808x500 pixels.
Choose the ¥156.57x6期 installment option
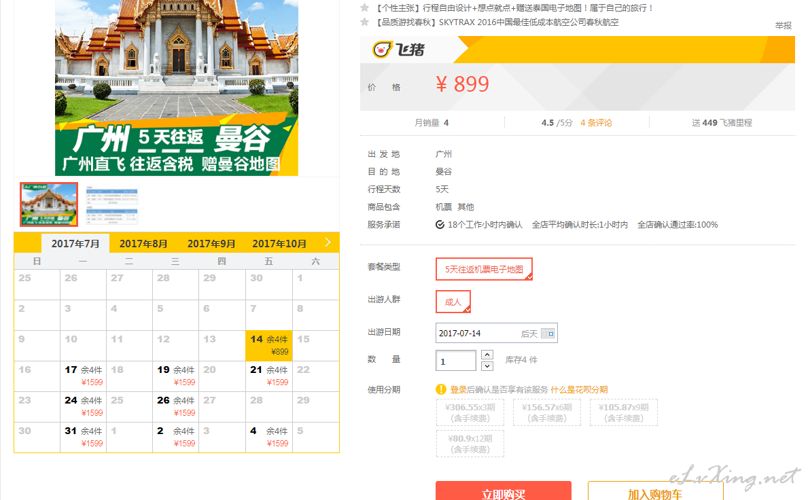pos(547,412)
